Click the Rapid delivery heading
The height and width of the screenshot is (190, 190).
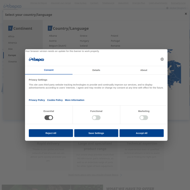(48, 143)
